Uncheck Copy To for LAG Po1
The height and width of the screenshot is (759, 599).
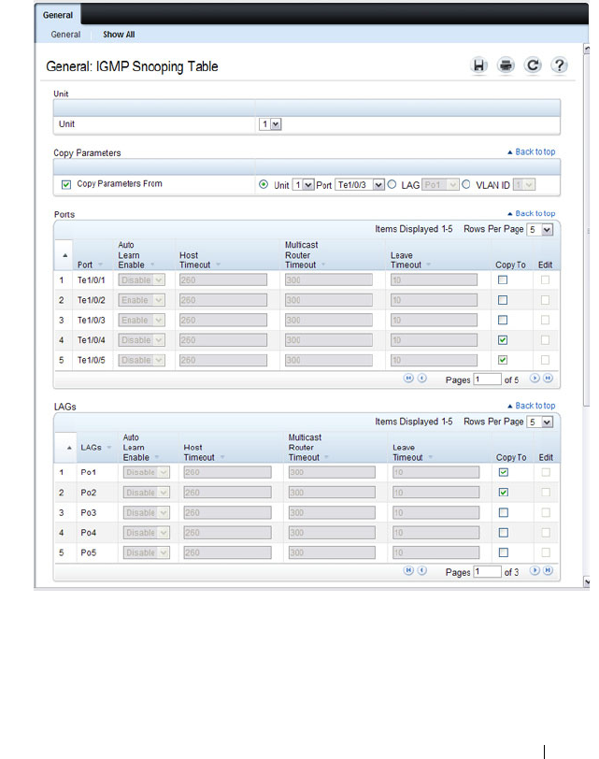503,472
